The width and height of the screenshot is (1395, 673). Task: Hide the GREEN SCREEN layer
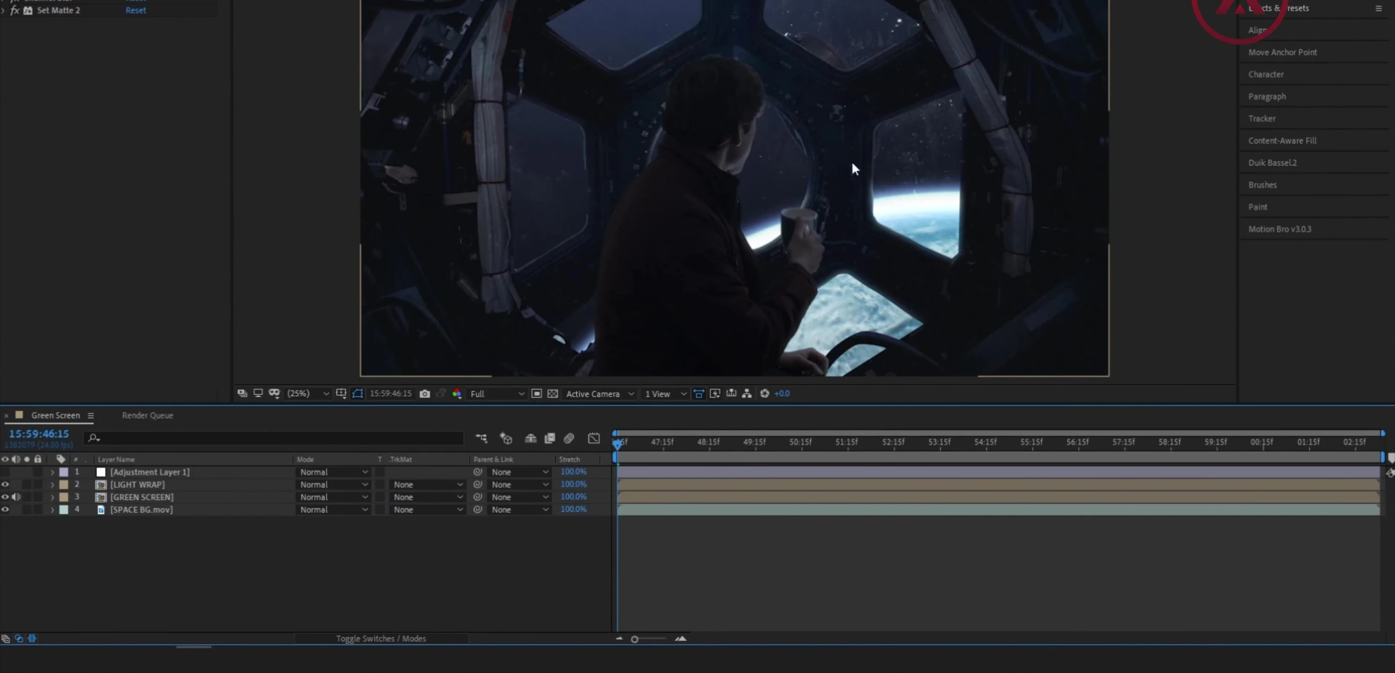coord(5,497)
